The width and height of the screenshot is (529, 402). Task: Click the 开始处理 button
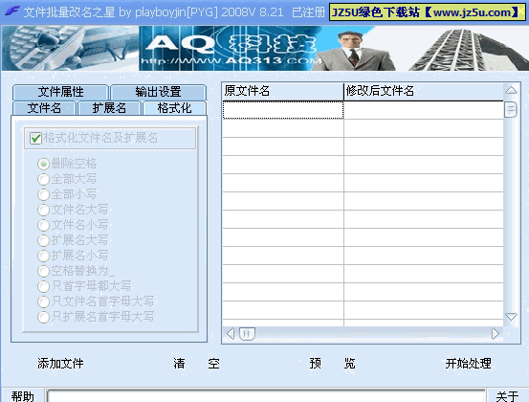click(469, 364)
